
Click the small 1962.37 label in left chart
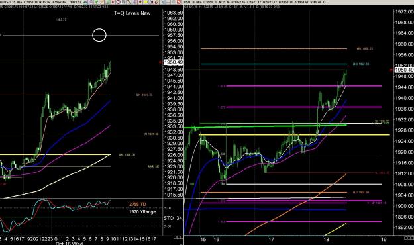tap(61, 19)
